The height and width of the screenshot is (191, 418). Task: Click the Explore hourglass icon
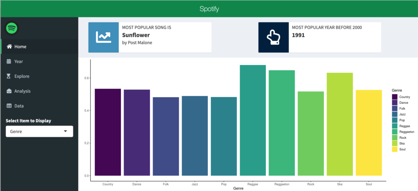pos(9,76)
